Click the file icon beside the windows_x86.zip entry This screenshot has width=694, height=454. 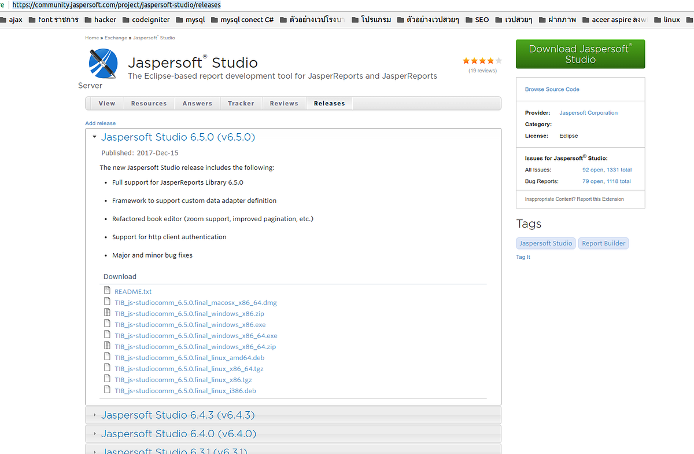pyautogui.click(x=107, y=312)
